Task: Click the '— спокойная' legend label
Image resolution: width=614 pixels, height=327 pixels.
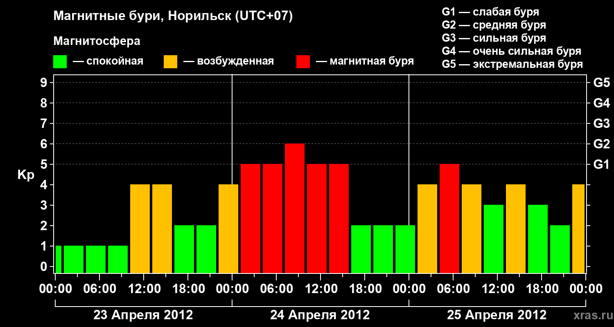Action: tap(108, 62)
